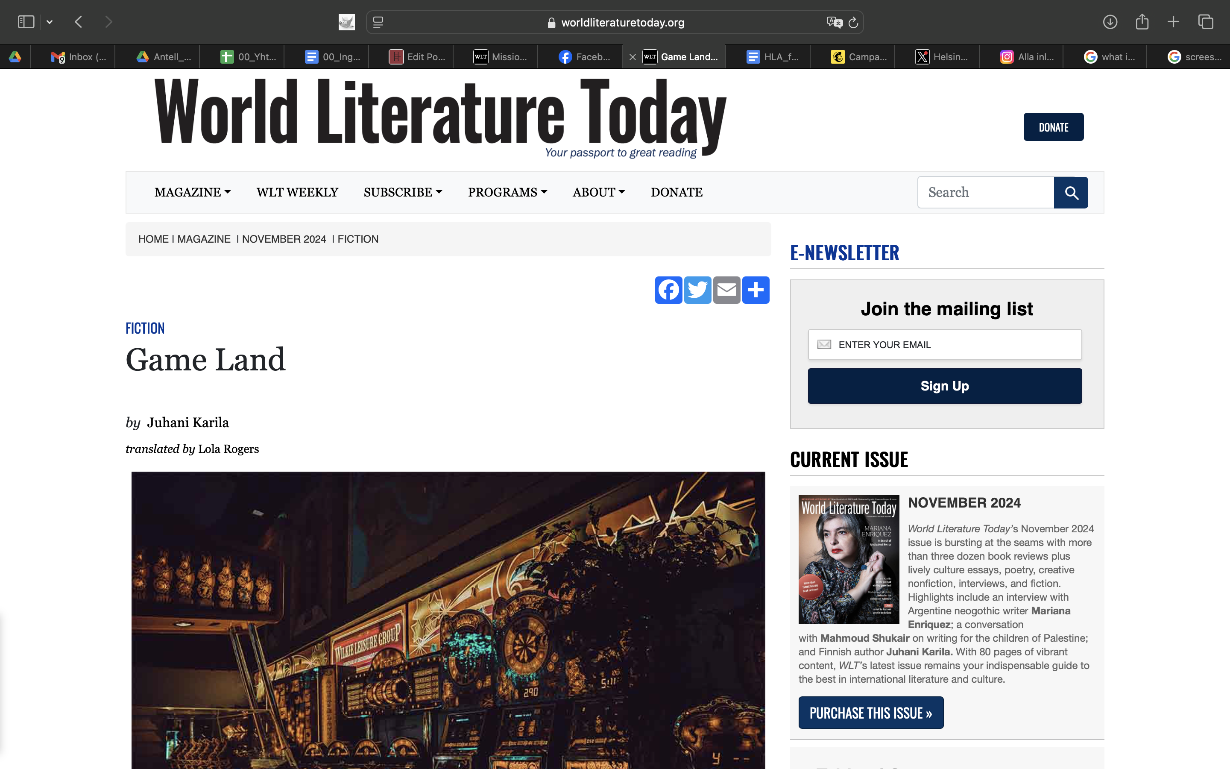Click the blue FICTION category label
This screenshot has width=1230, height=769.
(145, 328)
